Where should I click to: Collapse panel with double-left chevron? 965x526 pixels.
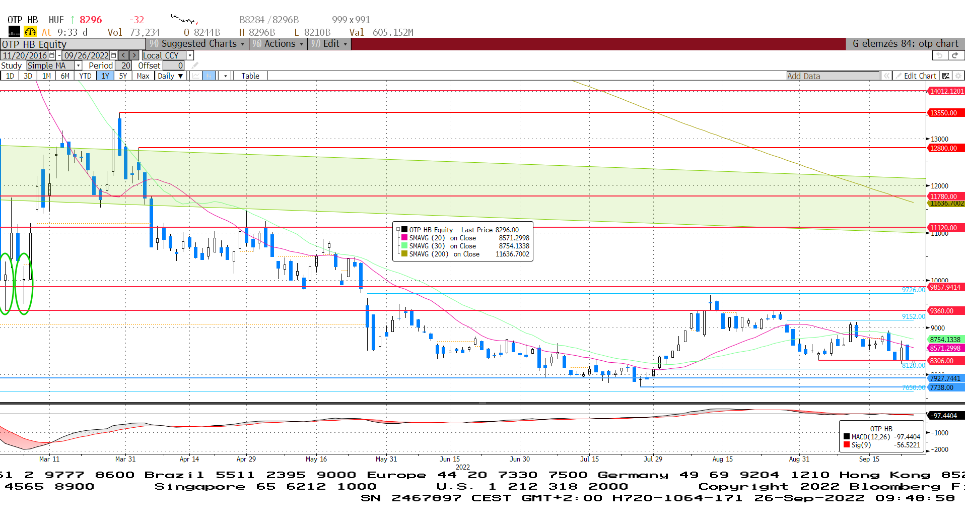click(x=886, y=76)
